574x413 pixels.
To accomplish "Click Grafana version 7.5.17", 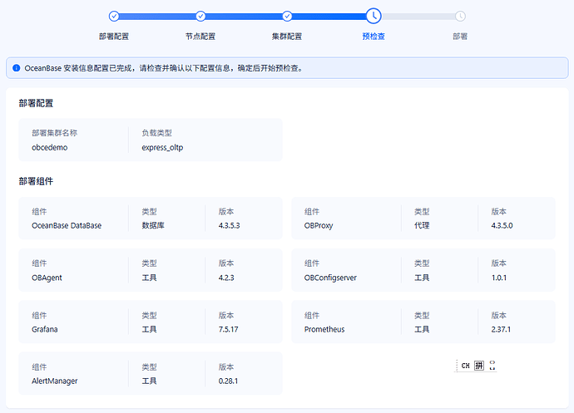I will click(229, 329).
